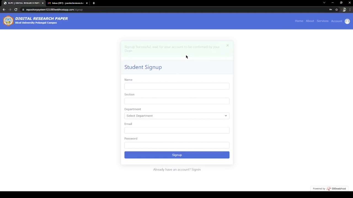Dismiss the Signup Successful alert

[228, 45]
